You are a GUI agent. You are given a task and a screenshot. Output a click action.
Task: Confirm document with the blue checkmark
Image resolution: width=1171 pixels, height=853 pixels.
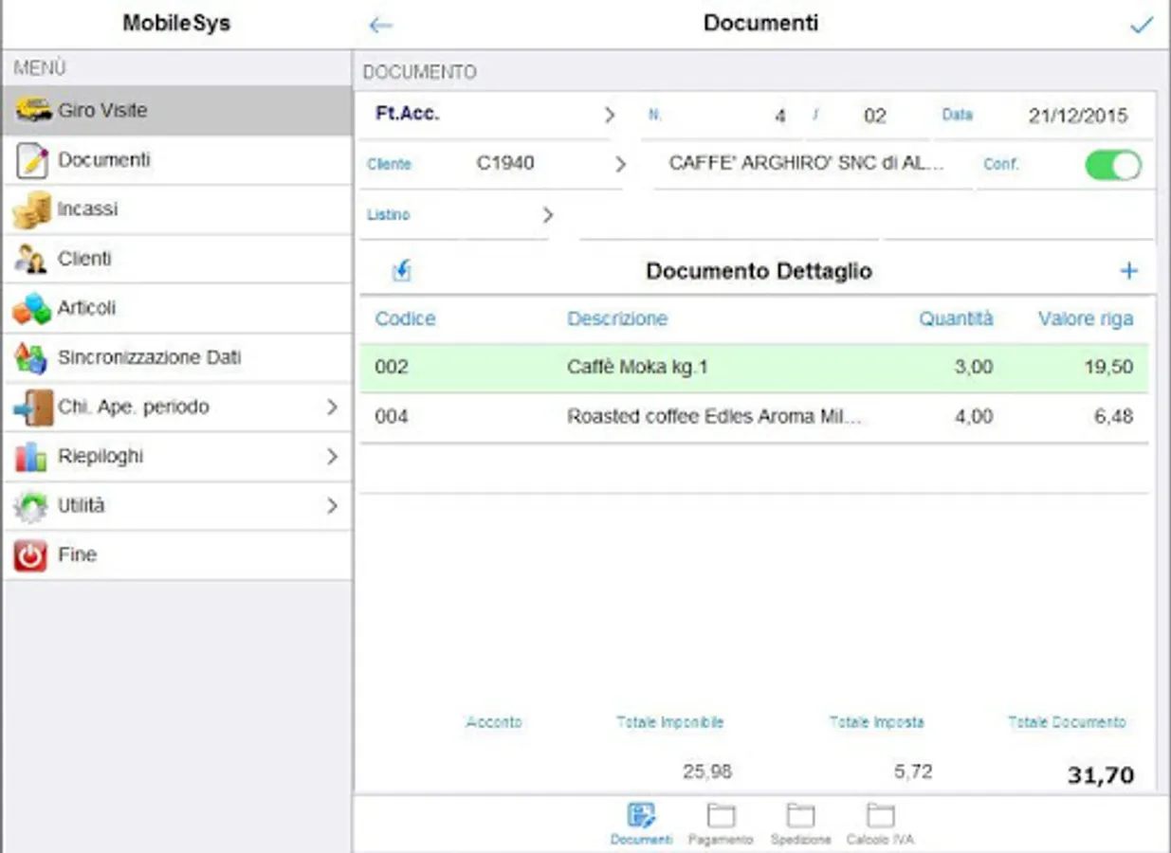(x=1142, y=25)
